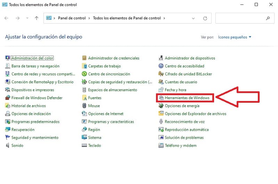
Task: Click the Centro de redes y recursos icon
Action: 7,74
